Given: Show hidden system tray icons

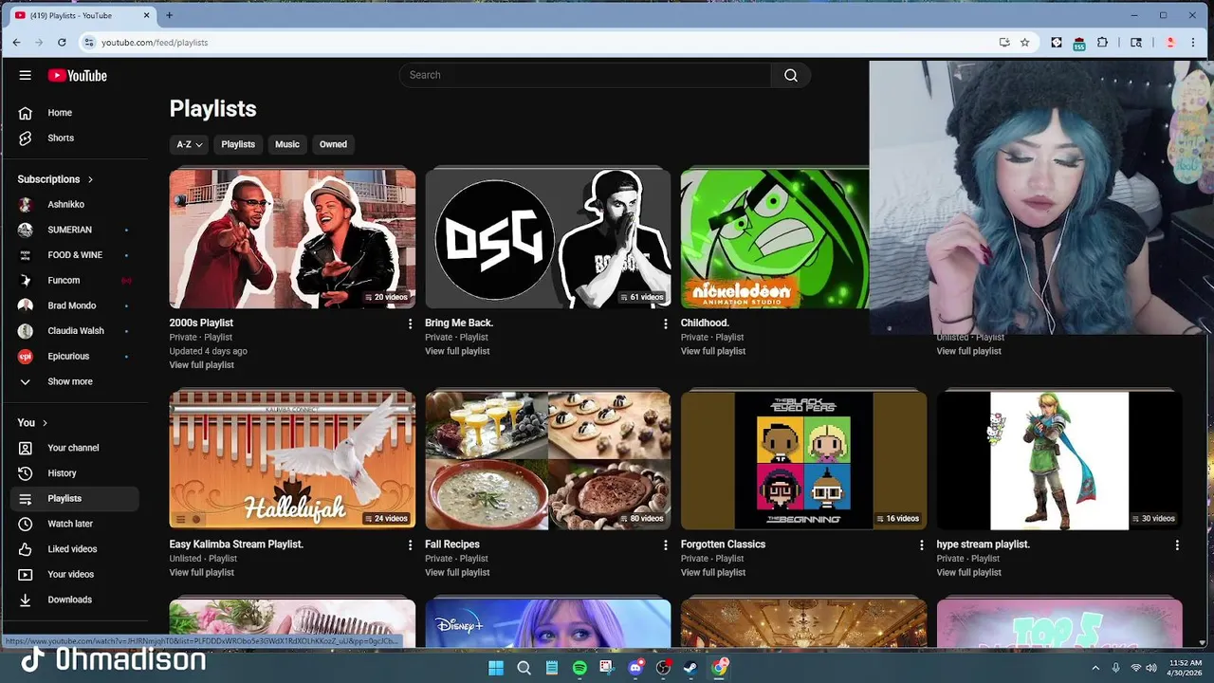Looking at the screenshot, I should [x=1095, y=668].
